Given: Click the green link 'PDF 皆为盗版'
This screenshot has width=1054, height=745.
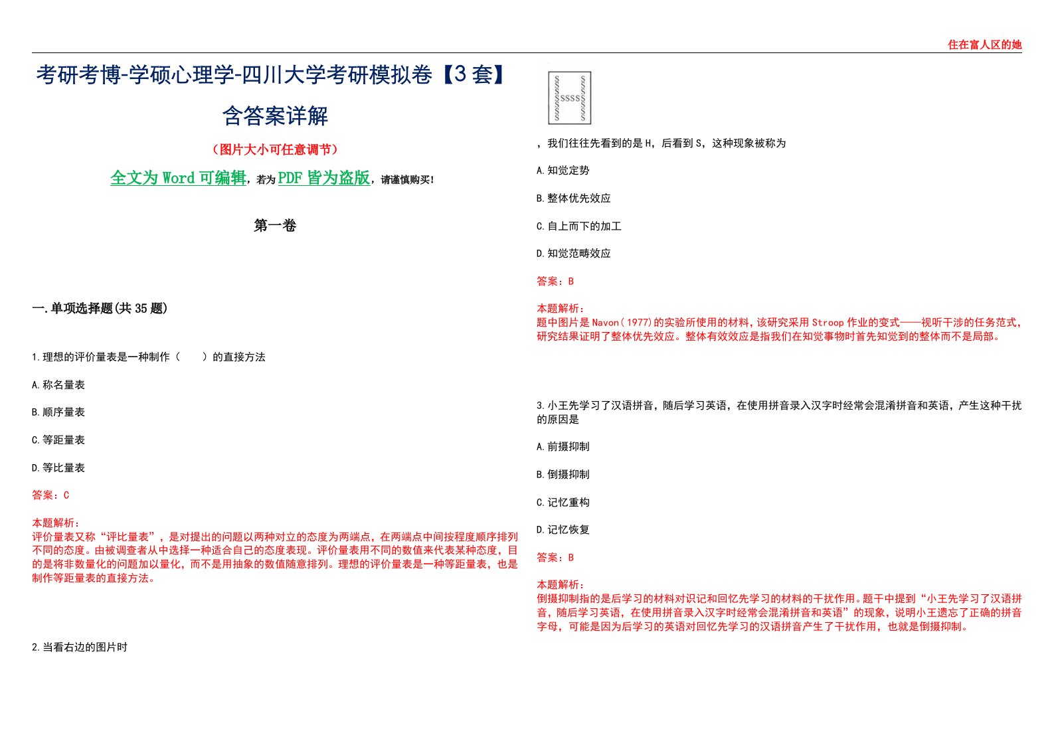Looking at the screenshot, I should (x=323, y=178).
